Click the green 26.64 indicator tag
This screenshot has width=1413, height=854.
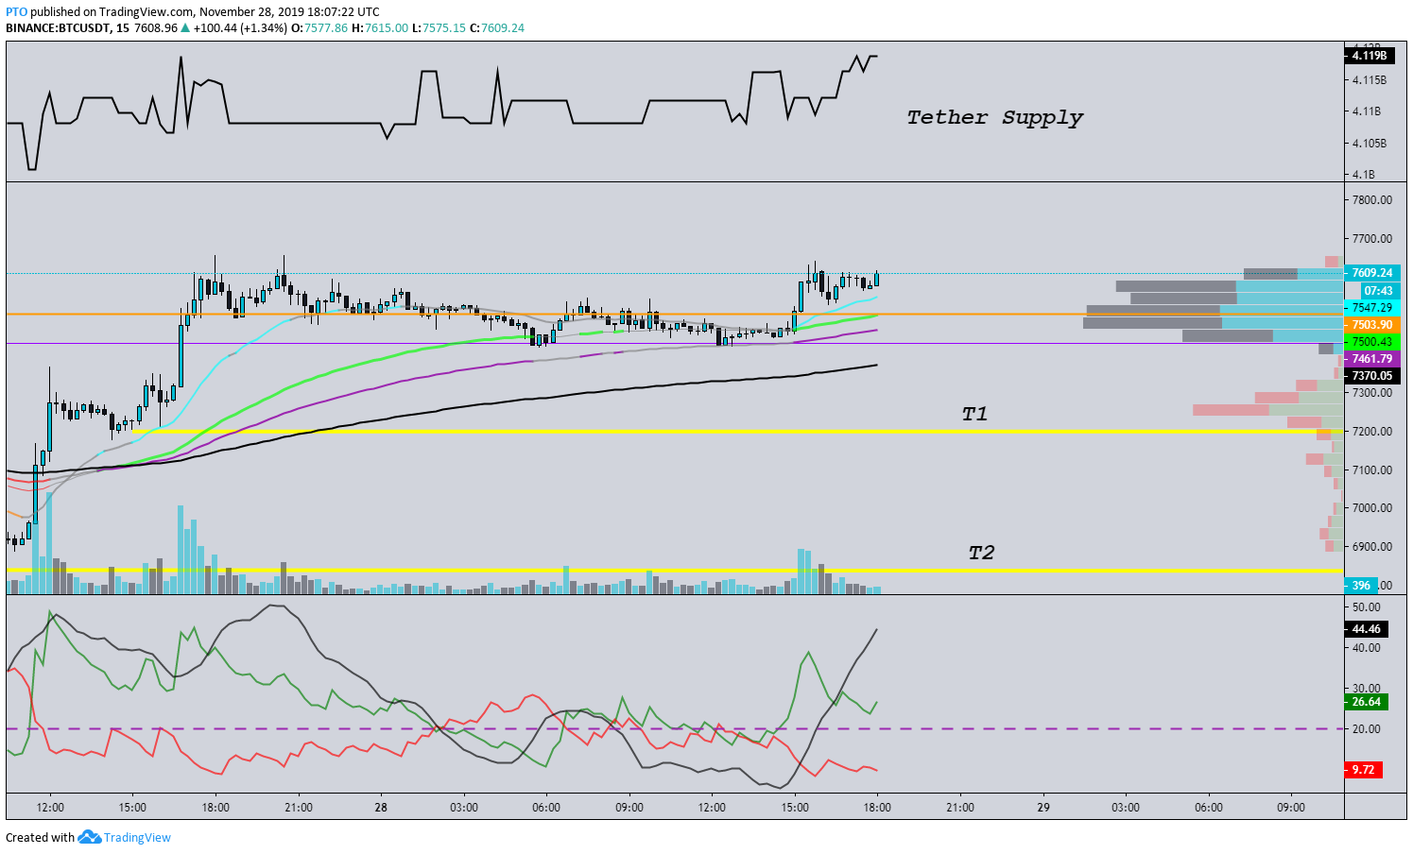[1367, 702]
